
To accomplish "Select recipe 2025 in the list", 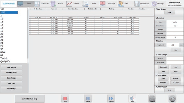I will tap(9, 12).
